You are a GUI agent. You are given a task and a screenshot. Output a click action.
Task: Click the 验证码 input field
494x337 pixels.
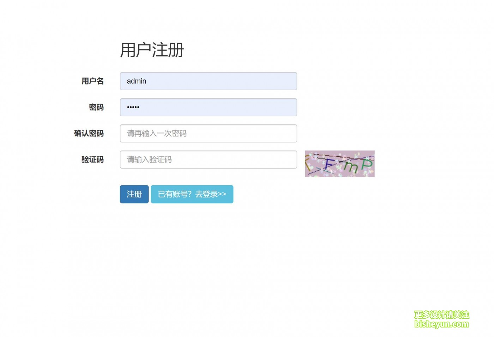click(x=208, y=159)
